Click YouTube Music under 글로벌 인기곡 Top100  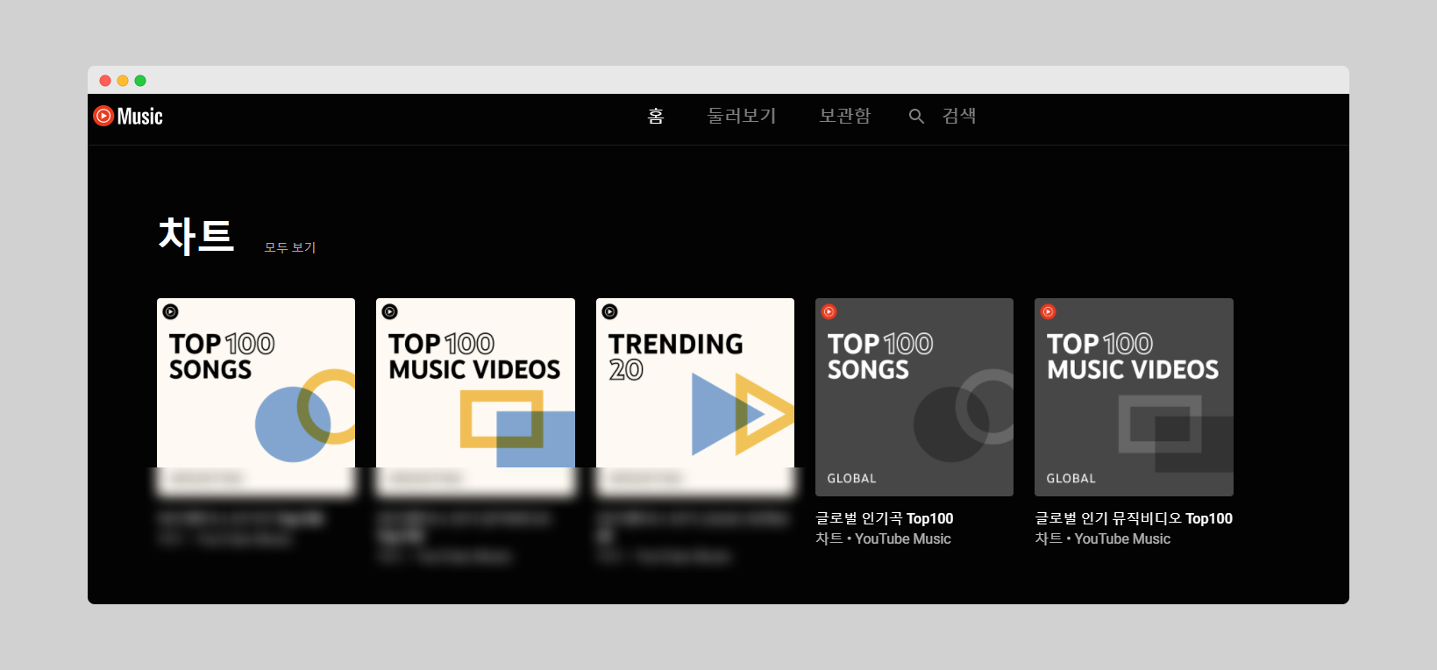tap(903, 538)
